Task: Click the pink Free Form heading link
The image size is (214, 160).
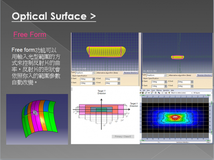Action: 30,35
